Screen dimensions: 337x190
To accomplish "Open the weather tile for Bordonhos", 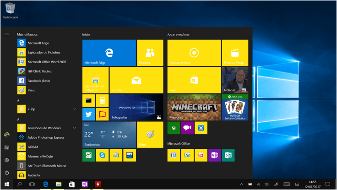I will click(x=109, y=135).
